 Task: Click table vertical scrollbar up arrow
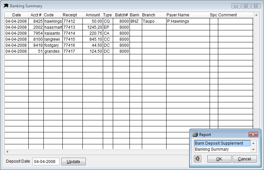point(256,15)
